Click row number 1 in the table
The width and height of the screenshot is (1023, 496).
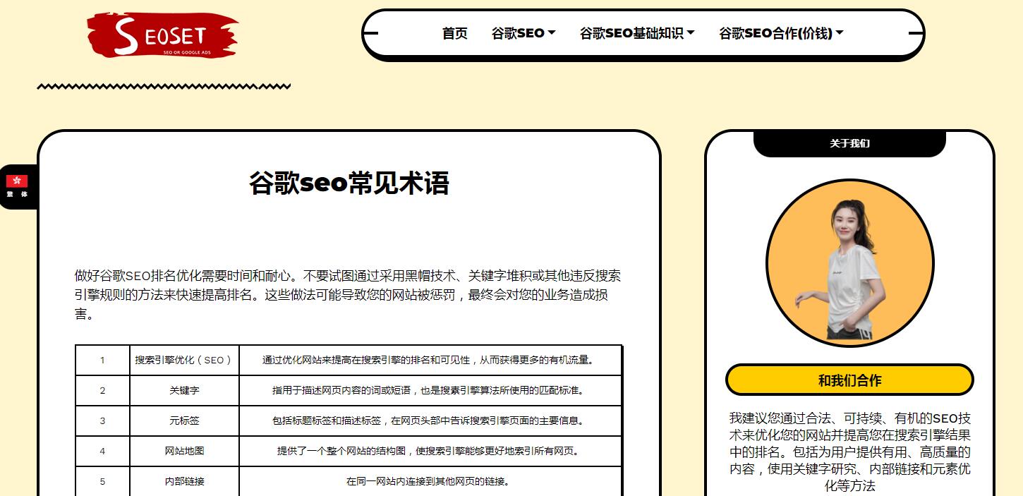click(x=102, y=360)
